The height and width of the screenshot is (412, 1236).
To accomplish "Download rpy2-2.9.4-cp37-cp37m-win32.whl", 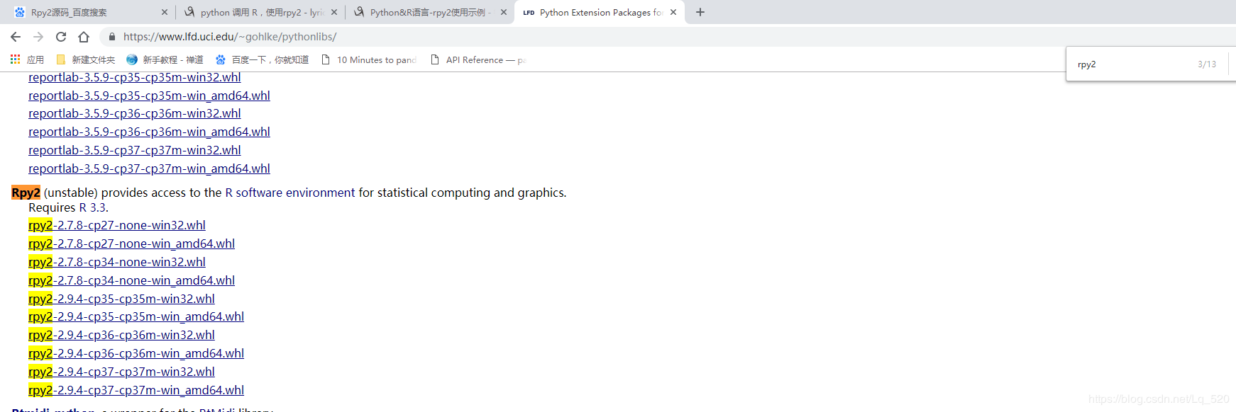I will tap(121, 372).
